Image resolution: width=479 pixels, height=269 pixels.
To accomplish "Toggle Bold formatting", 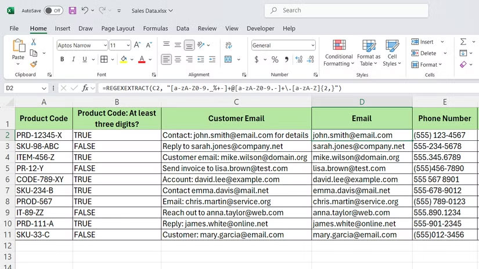I will [x=62, y=60].
